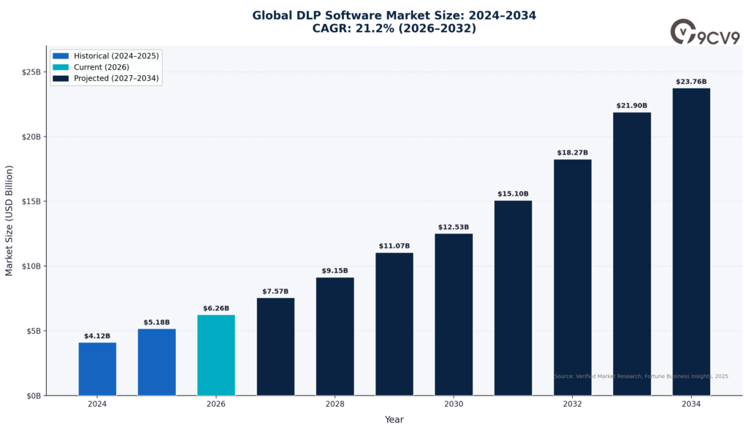Click the 'CAGR: 21.2% (2026–2032)' subtitle
The height and width of the screenshot is (430, 748).
pyautogui.click(x=394, y=28)
